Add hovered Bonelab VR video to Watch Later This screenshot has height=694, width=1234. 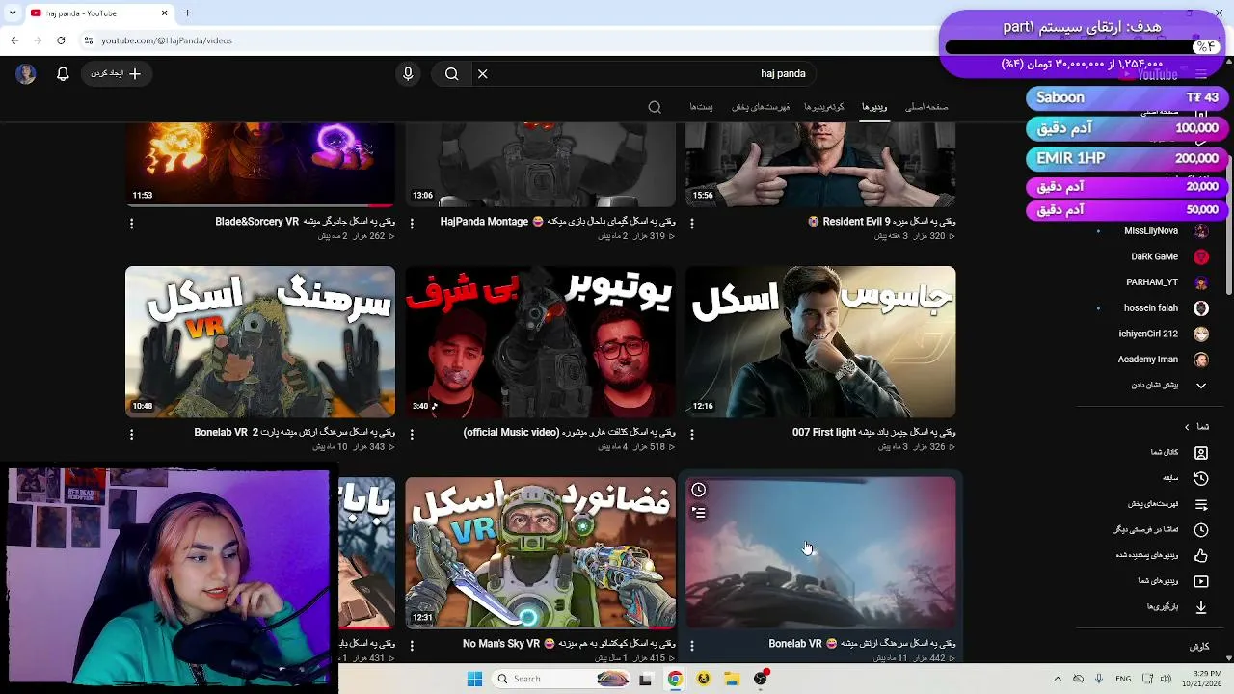click(699, 490)
